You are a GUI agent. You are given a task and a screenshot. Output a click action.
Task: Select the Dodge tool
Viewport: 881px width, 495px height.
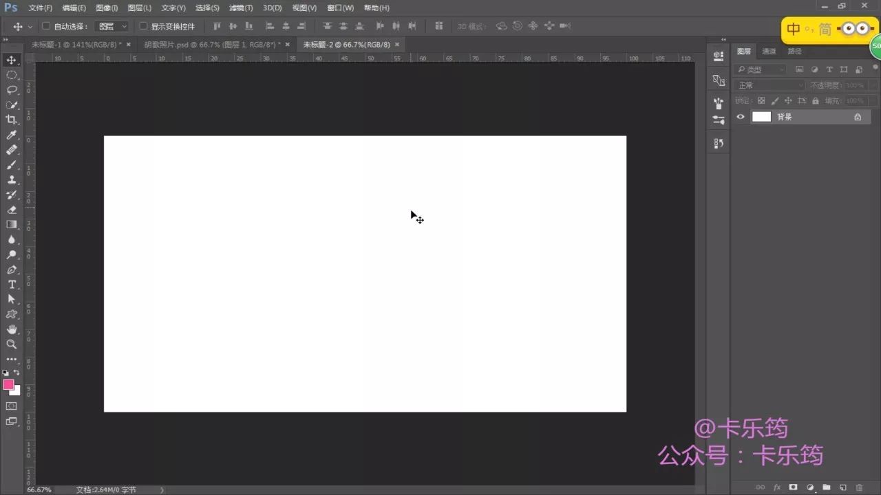click(x=12, y=254)
